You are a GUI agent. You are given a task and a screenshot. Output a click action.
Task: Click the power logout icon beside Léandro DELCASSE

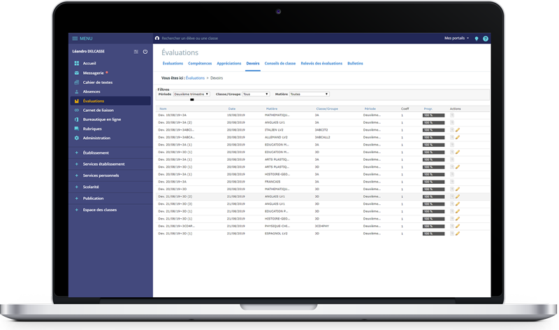coord(145,52)
